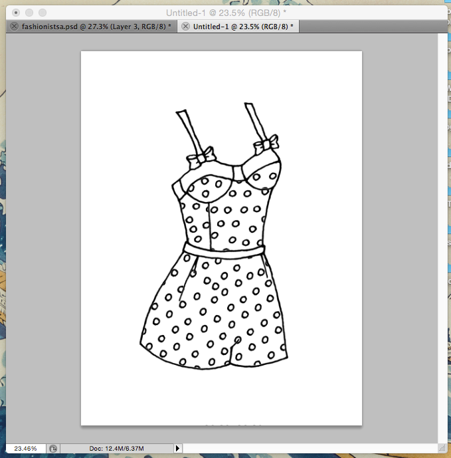
Task: Click the status bar preview icon beside zoom
Action: point(53,448)
